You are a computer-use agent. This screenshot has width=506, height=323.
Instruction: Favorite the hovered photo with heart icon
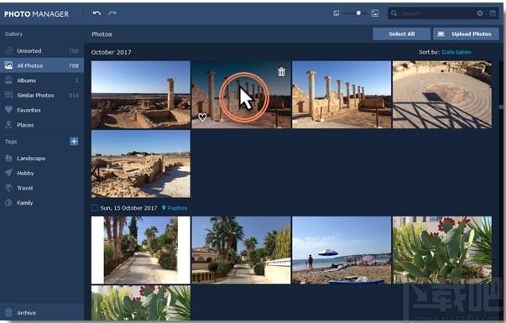[x=202, y=117]
